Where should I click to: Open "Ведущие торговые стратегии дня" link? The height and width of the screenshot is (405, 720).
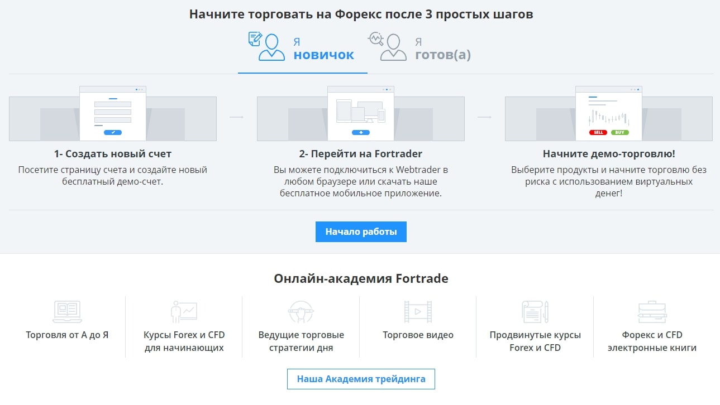301,341
